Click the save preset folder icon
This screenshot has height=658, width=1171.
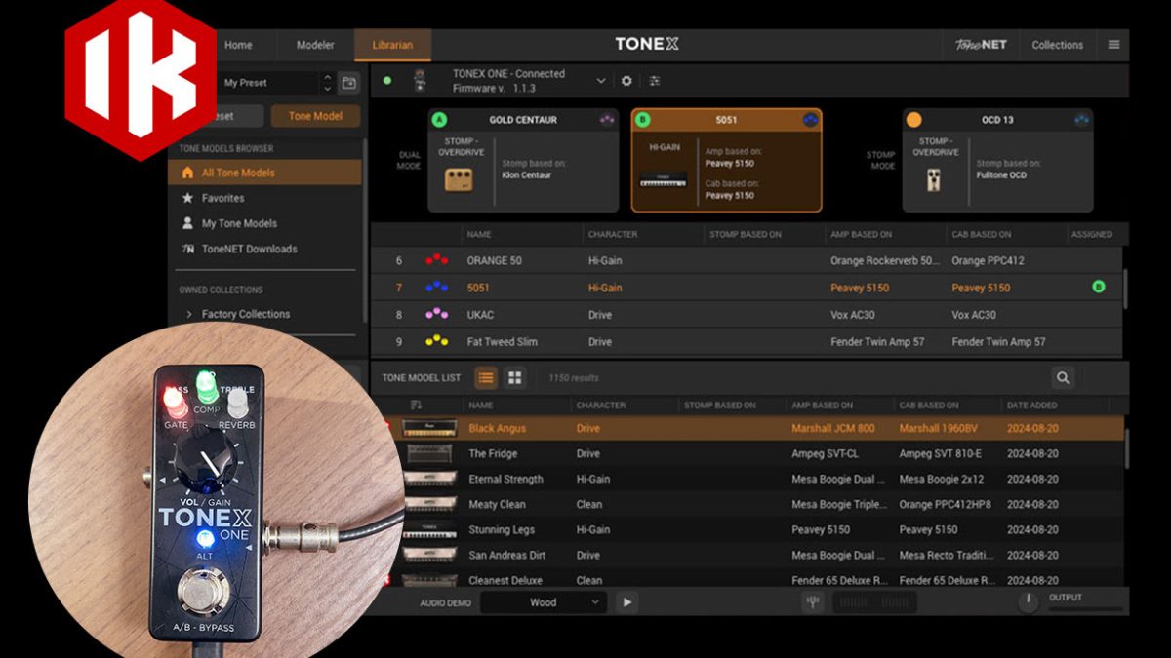pyautogui.click(x=348, y=83)
